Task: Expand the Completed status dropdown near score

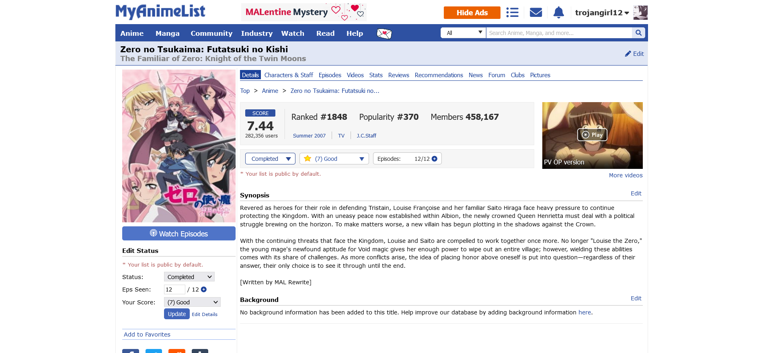Action: [270, 159]
